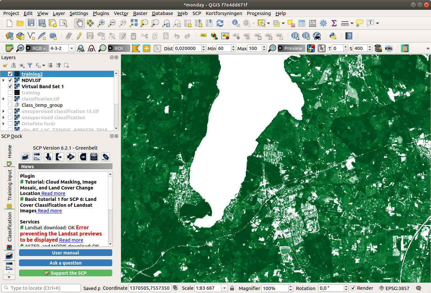Open the Raster menu
Viewport: 431px width, 293px height.
pos(140,13)
